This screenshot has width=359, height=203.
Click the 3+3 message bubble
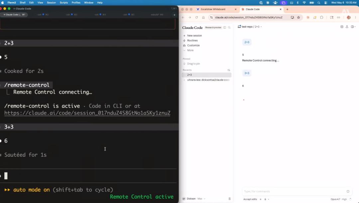pyautogui.click(x=247, y=73)
